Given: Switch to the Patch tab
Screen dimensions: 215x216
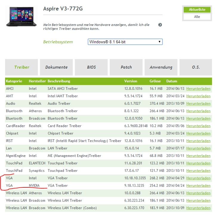Looking at the screenshot, I should pyautogui.click(x=126, y=67).
